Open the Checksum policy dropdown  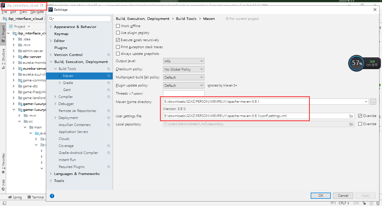(x=183, y=69)
